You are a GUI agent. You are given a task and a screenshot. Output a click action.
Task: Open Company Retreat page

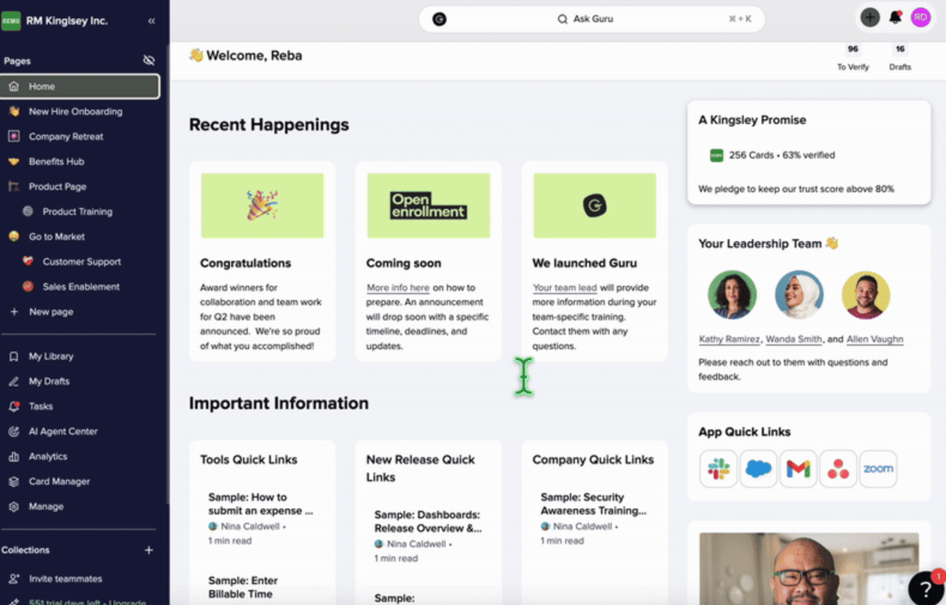66,136
